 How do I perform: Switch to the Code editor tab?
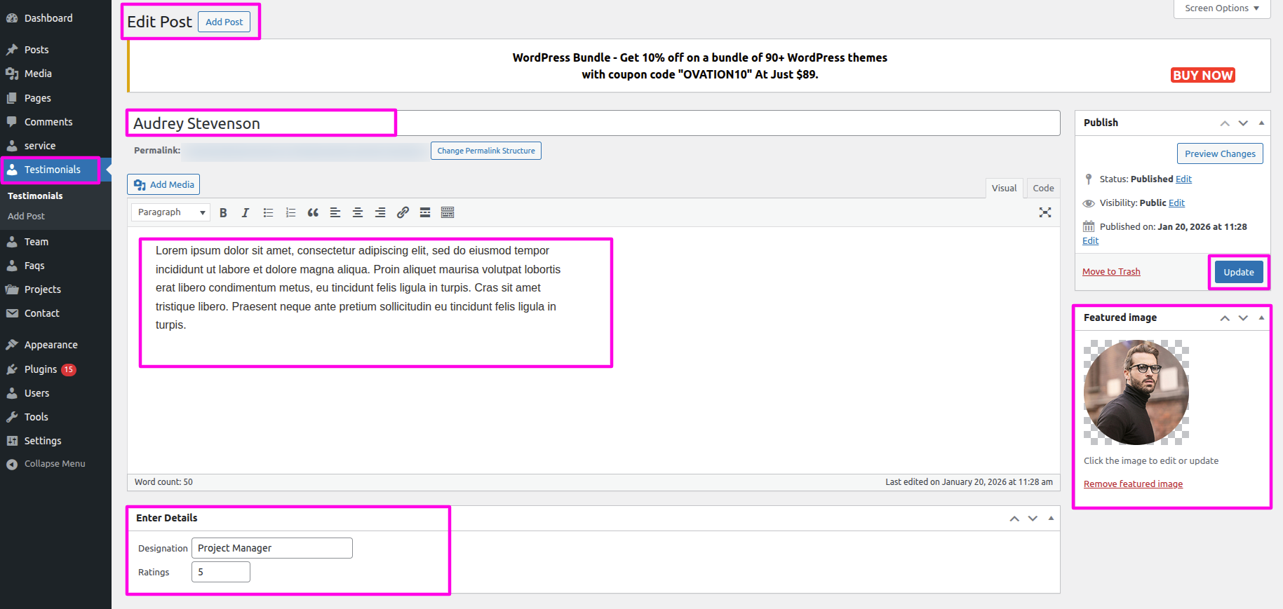(1043, 188)
